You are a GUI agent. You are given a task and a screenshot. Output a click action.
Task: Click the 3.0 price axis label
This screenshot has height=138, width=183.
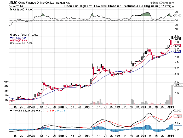coord(176,68)
